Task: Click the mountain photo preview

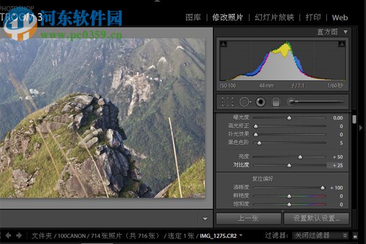Action: click(x=102, y=118)
